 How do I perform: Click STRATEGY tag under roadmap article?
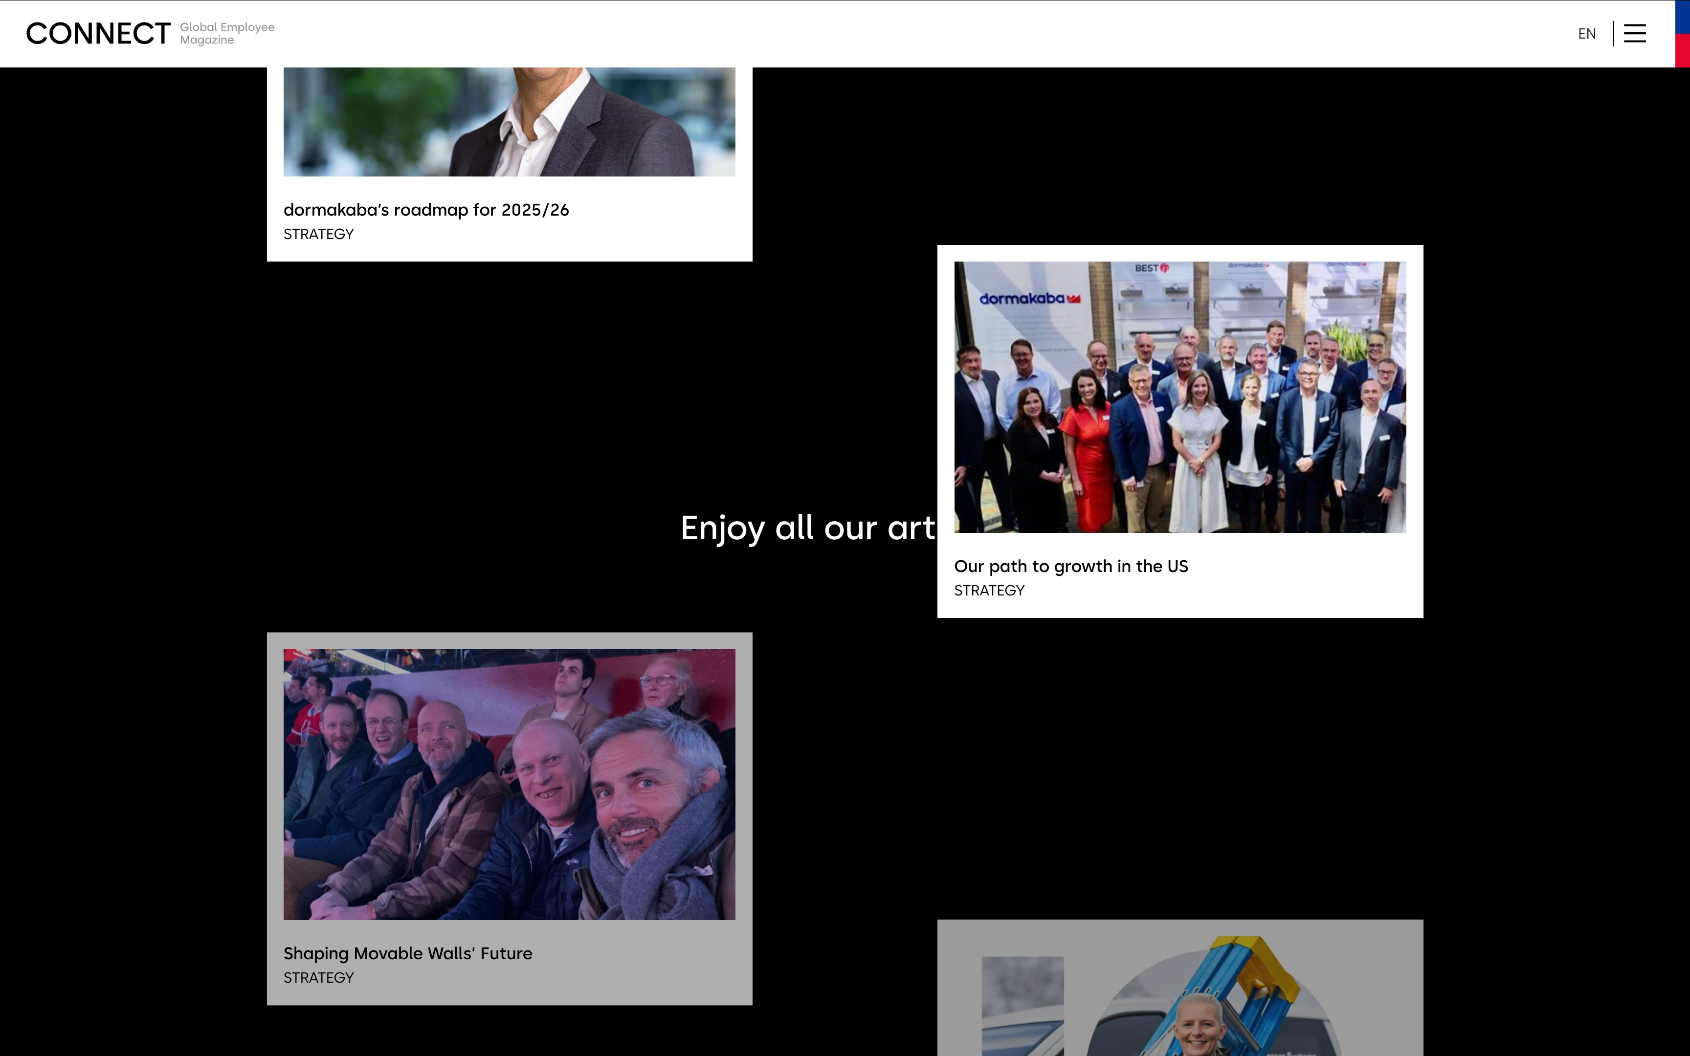click(x=318, y=235)
